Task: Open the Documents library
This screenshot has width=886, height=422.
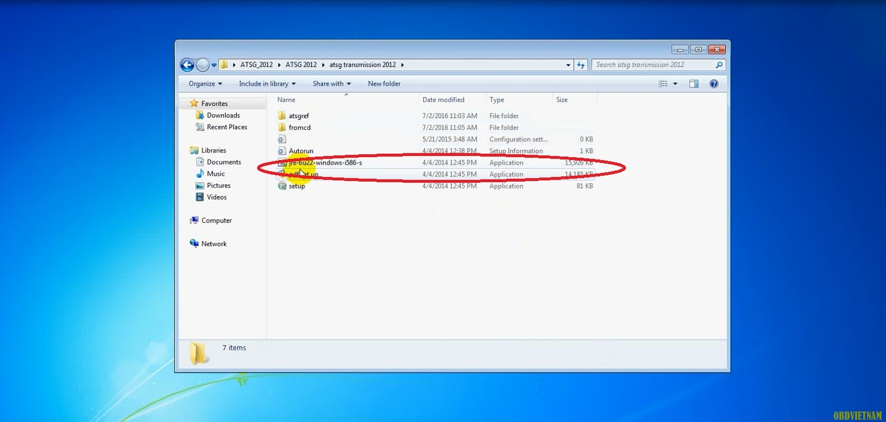Action: click(x=224, y=162)
